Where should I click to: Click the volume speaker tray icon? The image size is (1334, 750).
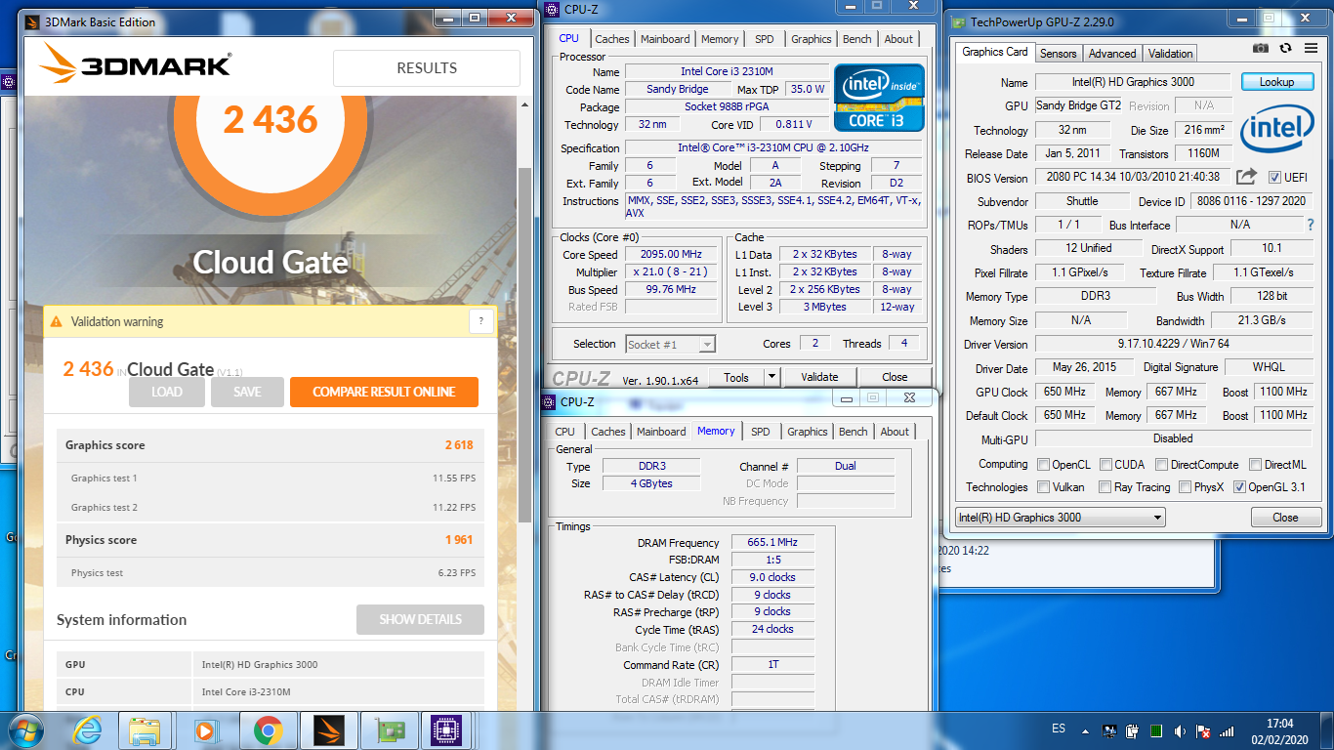point(1180,730)
